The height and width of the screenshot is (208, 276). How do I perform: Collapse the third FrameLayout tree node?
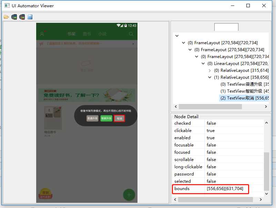[x=196, y=57]
